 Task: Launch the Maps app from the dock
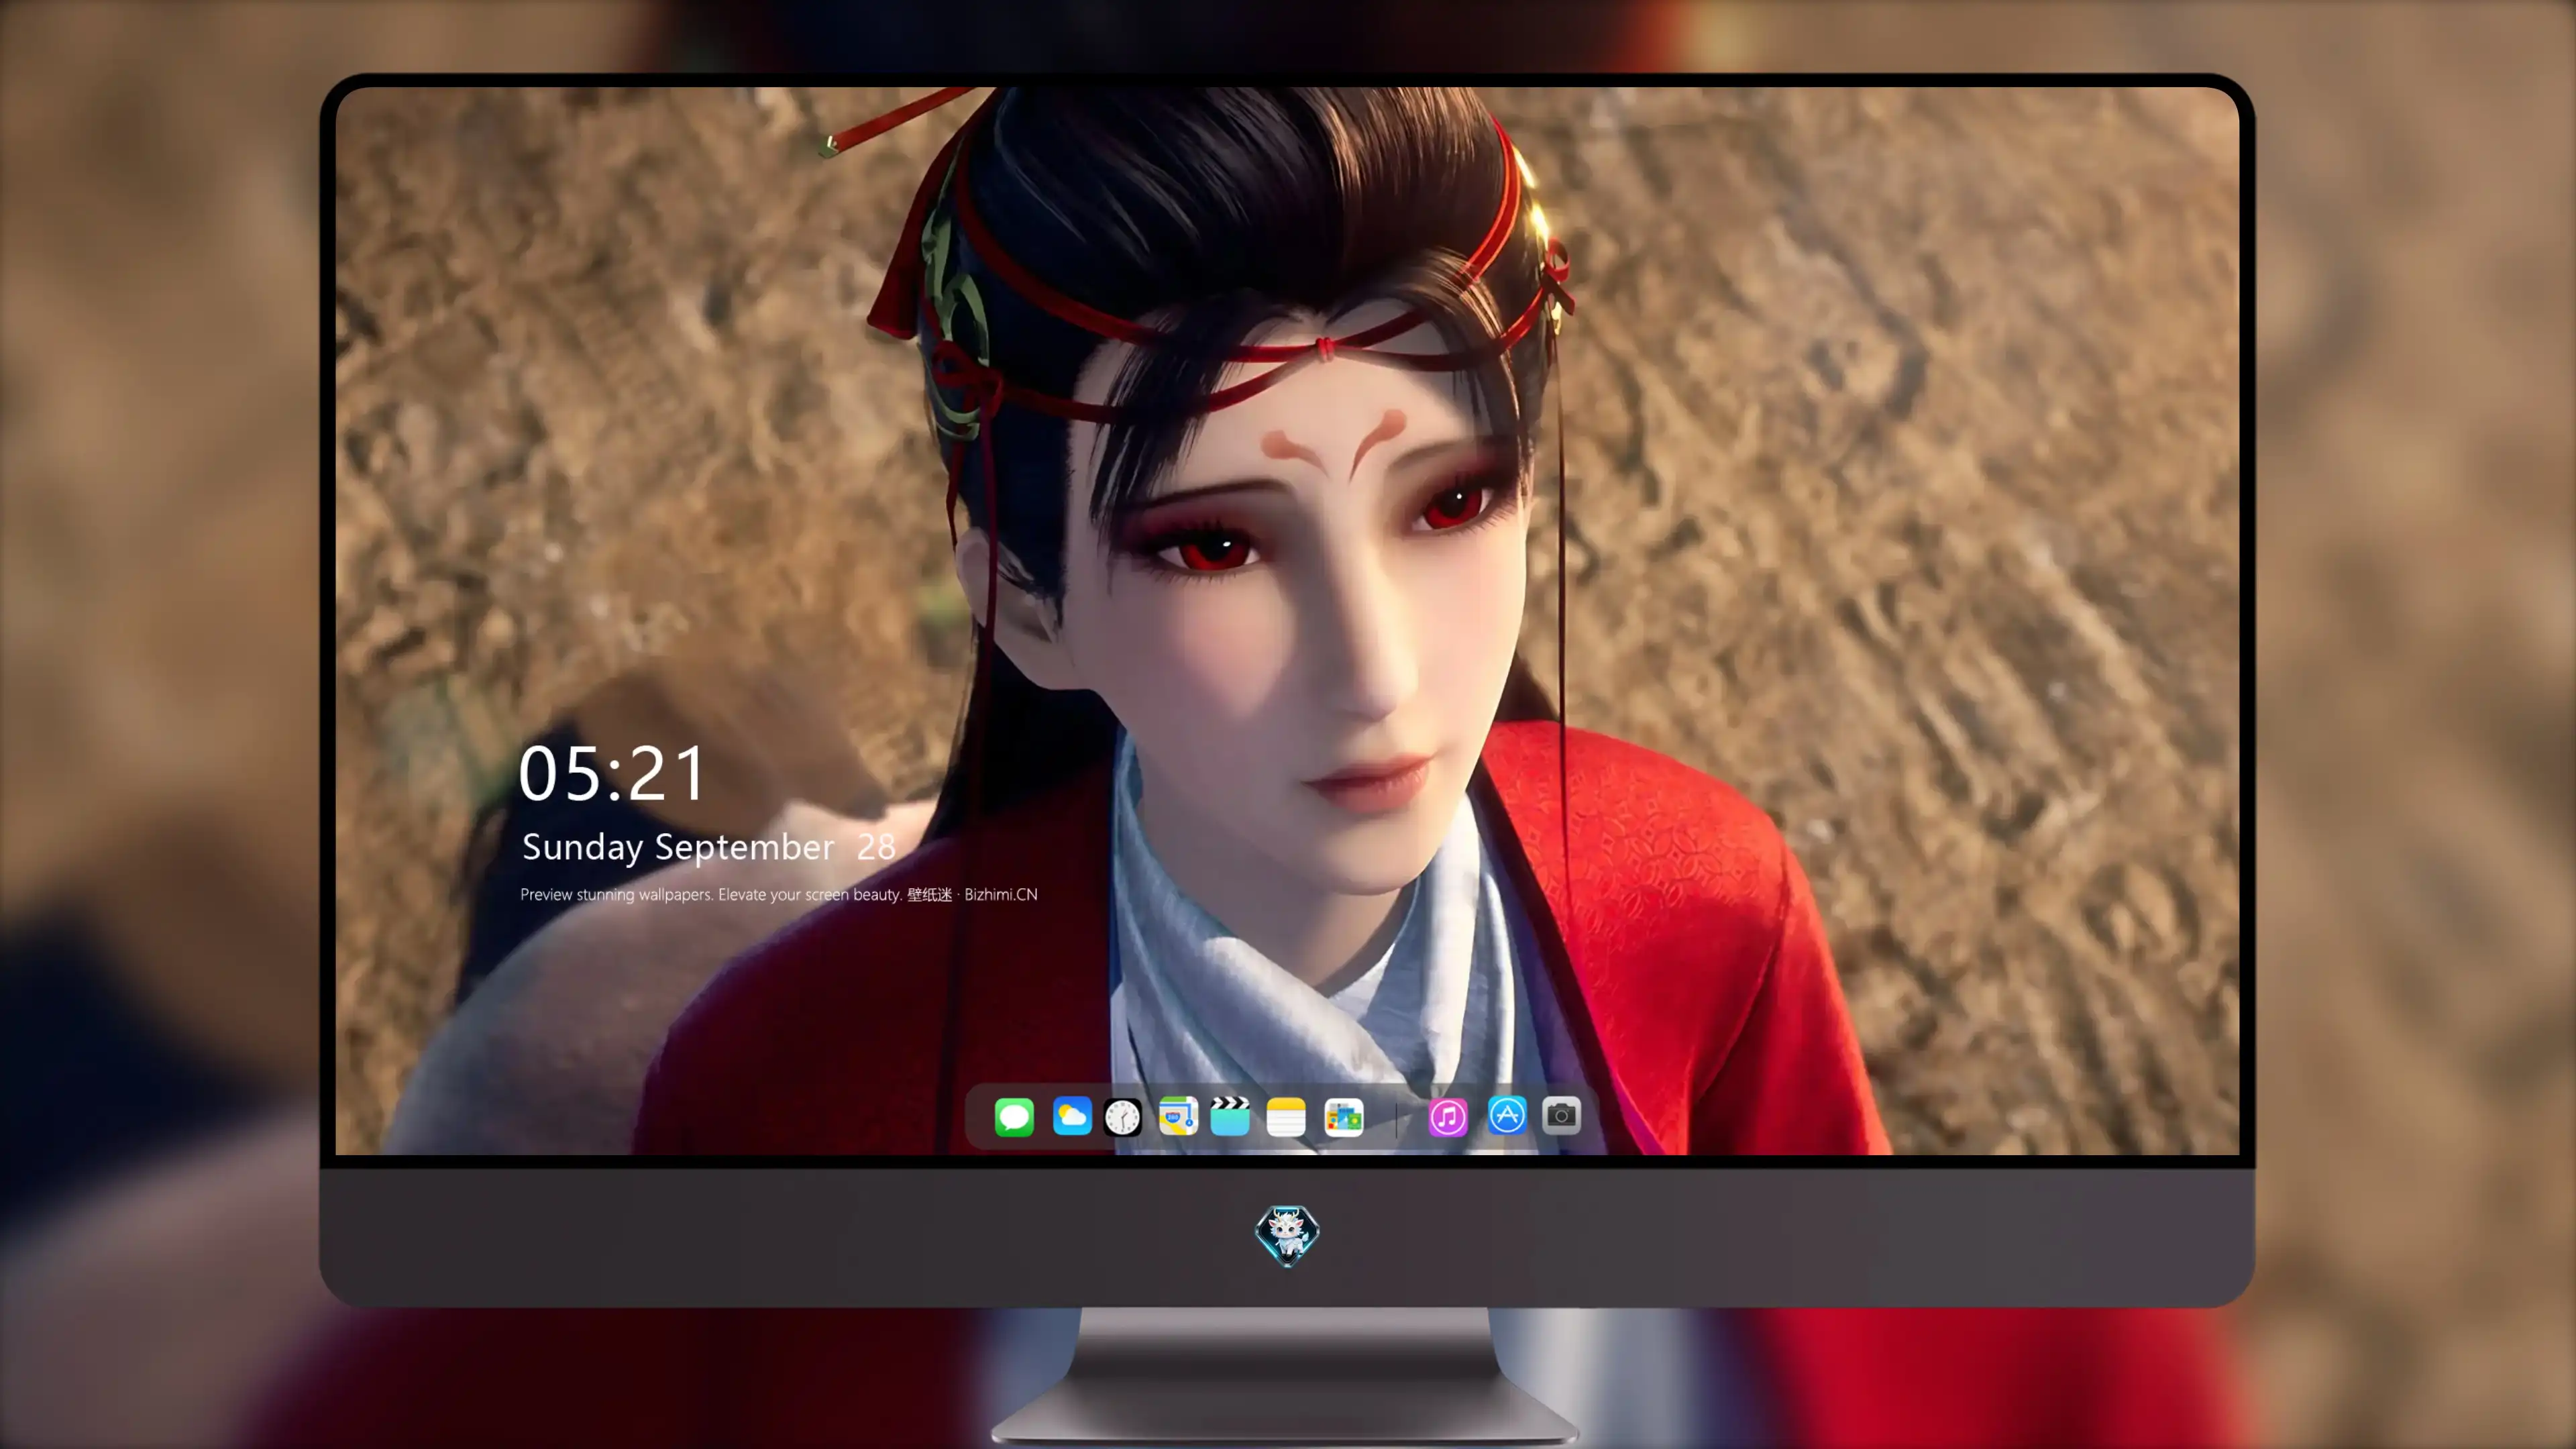(1178, 1116)
